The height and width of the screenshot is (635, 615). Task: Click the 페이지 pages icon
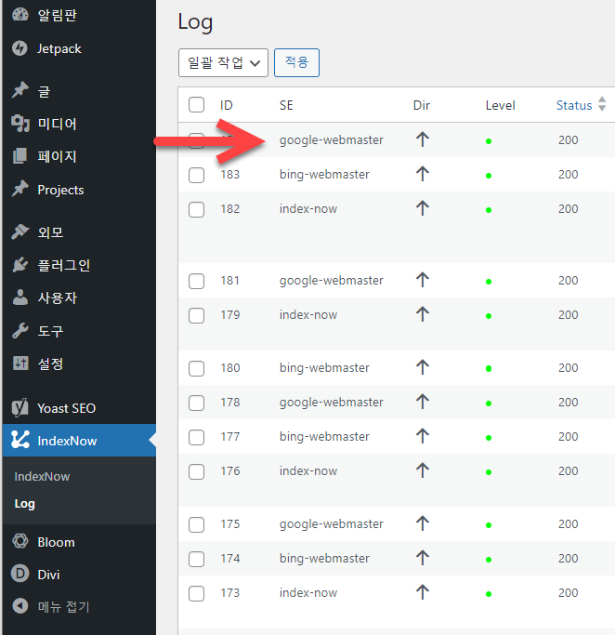click(20, 156)
